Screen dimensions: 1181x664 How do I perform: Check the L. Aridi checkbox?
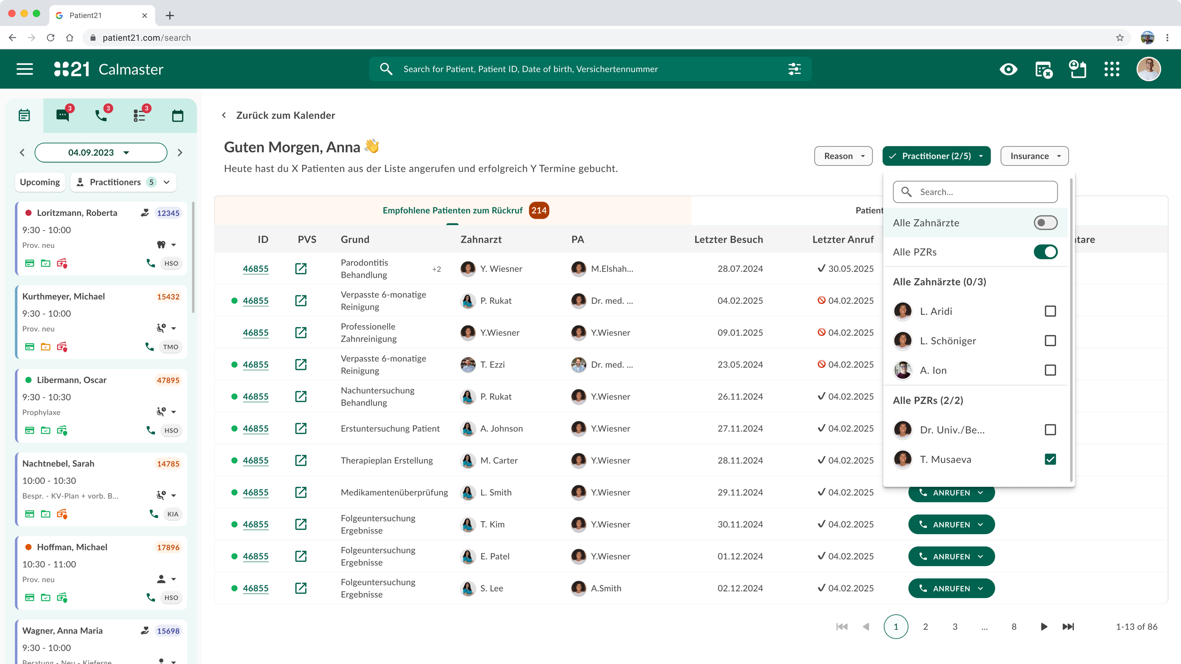[1050, 311]
